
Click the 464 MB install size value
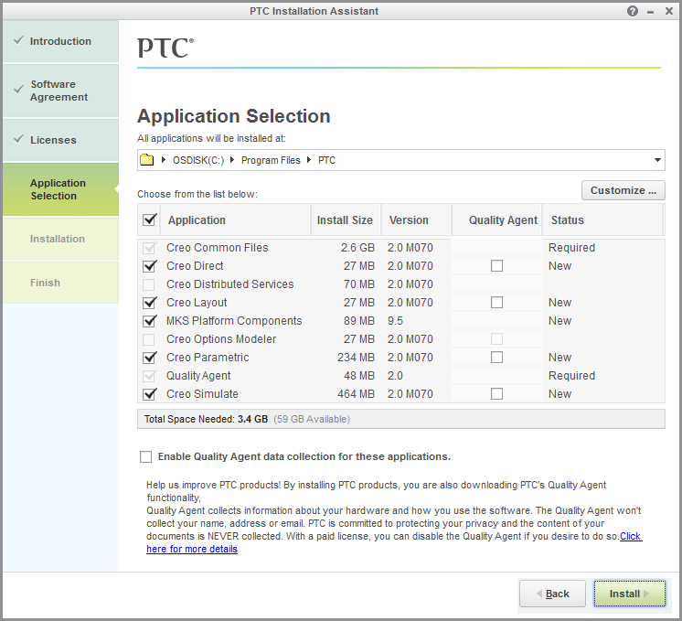356,394
